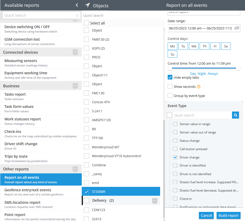245x221 pixels.
Task: Enable Show seconds option
Action: point(170,87)
